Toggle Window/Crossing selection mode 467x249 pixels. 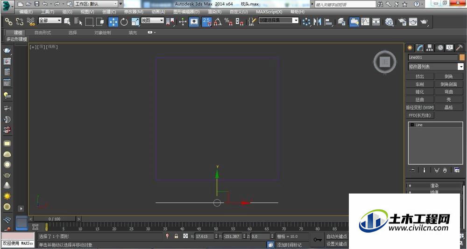100,22
